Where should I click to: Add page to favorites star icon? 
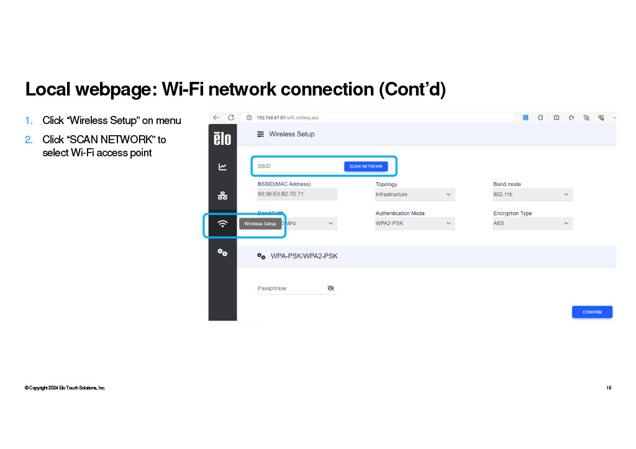click(571, 117)
